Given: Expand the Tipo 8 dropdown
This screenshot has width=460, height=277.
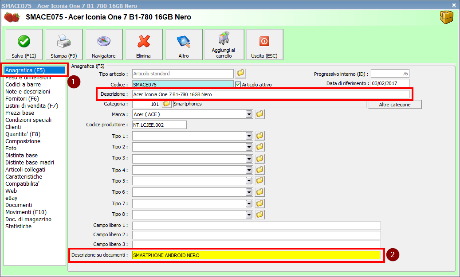Looking at the screenshot, I should [x=249, y=215].
